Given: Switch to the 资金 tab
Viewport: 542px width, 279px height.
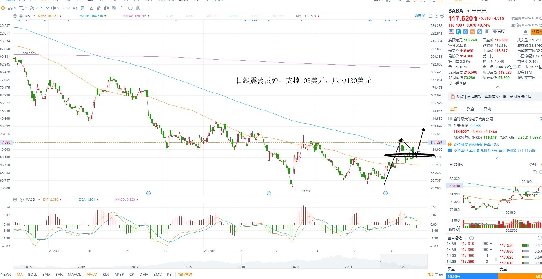Looking at the screenshot, I should pos(471,109).
